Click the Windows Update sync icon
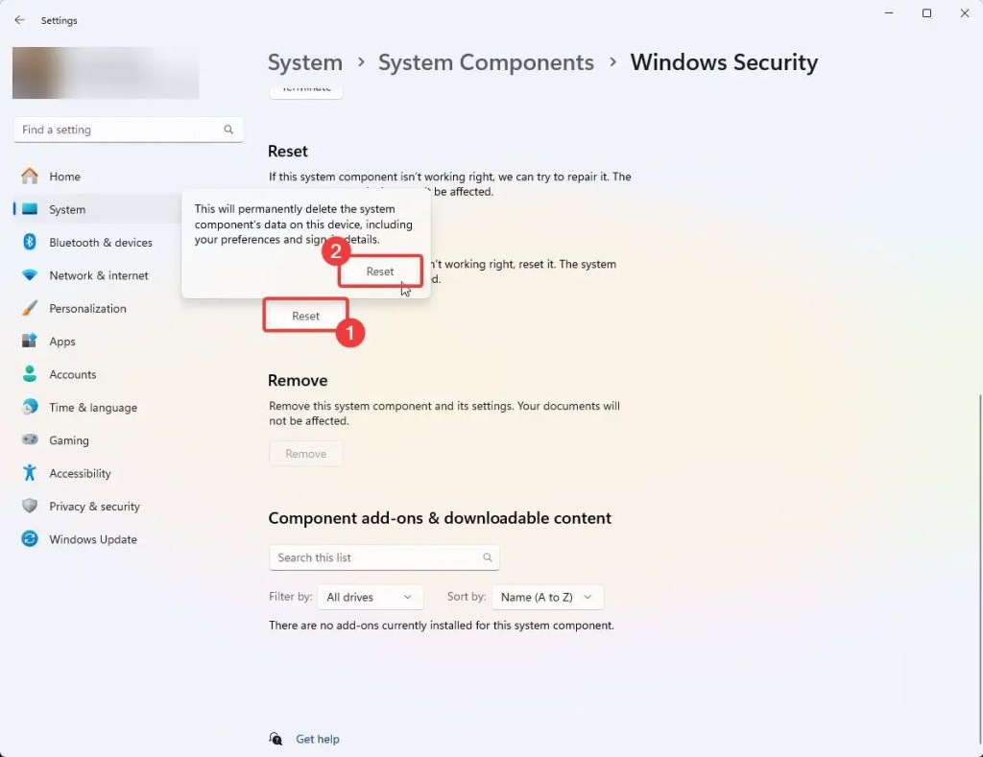Image resolution: width=983 pixels, height=757 pixels. pos(30,539)
